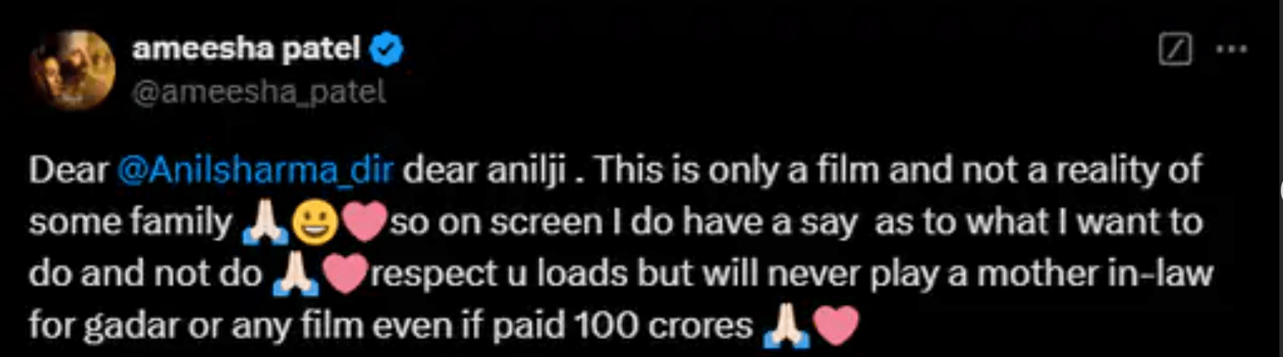This screenshot has height=357, width=1283.
Task: Click folded hands emoji after '100 crores'
Action: click(x=787, y=327)
